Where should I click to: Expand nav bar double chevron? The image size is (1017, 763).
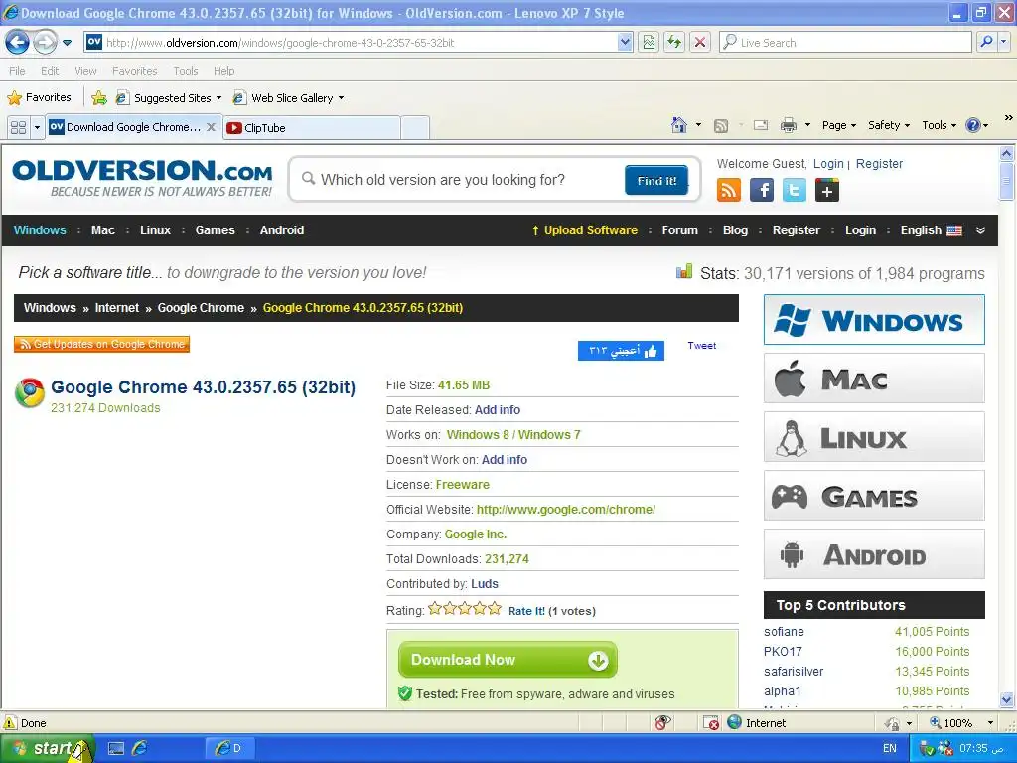point(980,230)
